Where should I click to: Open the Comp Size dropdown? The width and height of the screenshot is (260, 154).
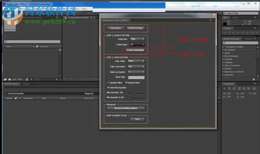tap(137, 39)
